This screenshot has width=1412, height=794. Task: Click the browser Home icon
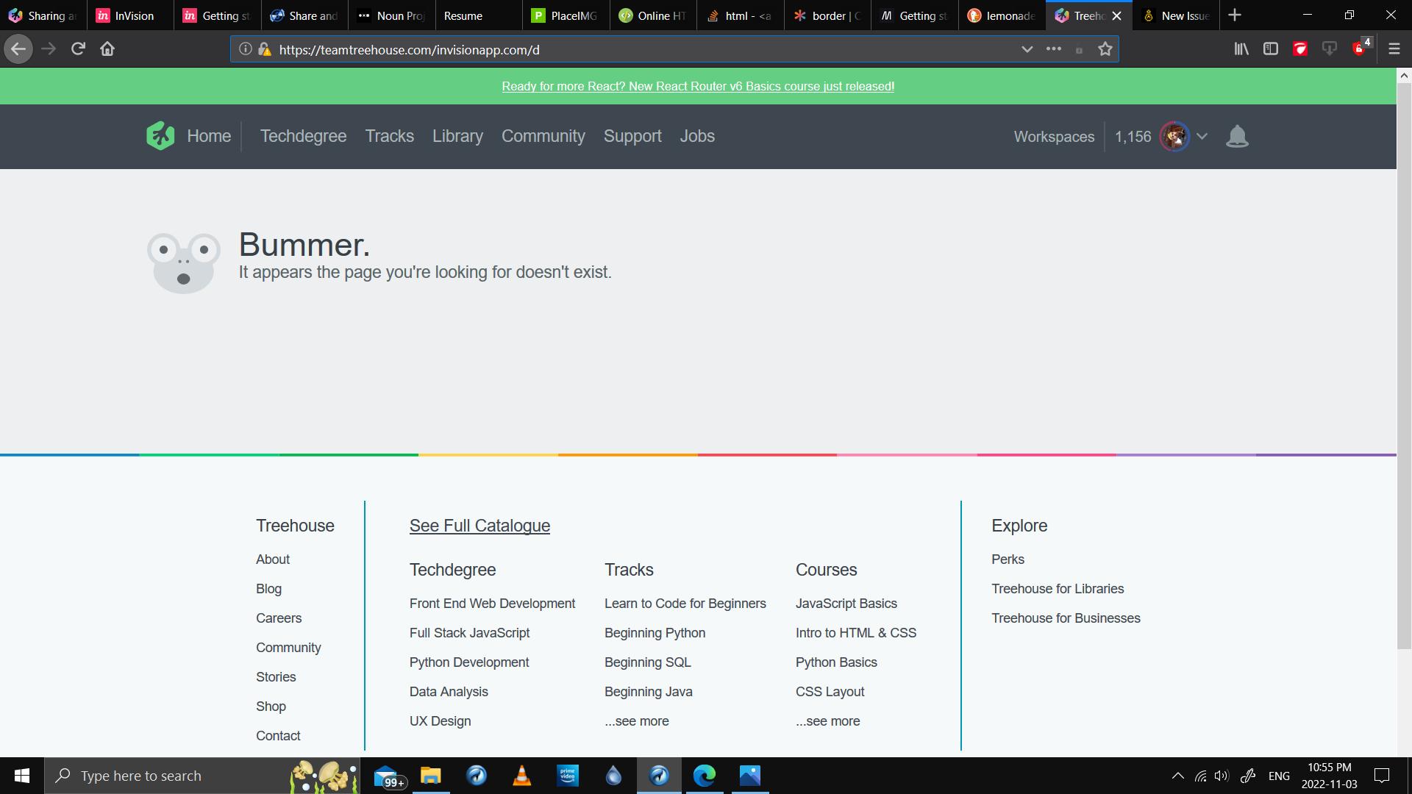[x=107, y=49]
